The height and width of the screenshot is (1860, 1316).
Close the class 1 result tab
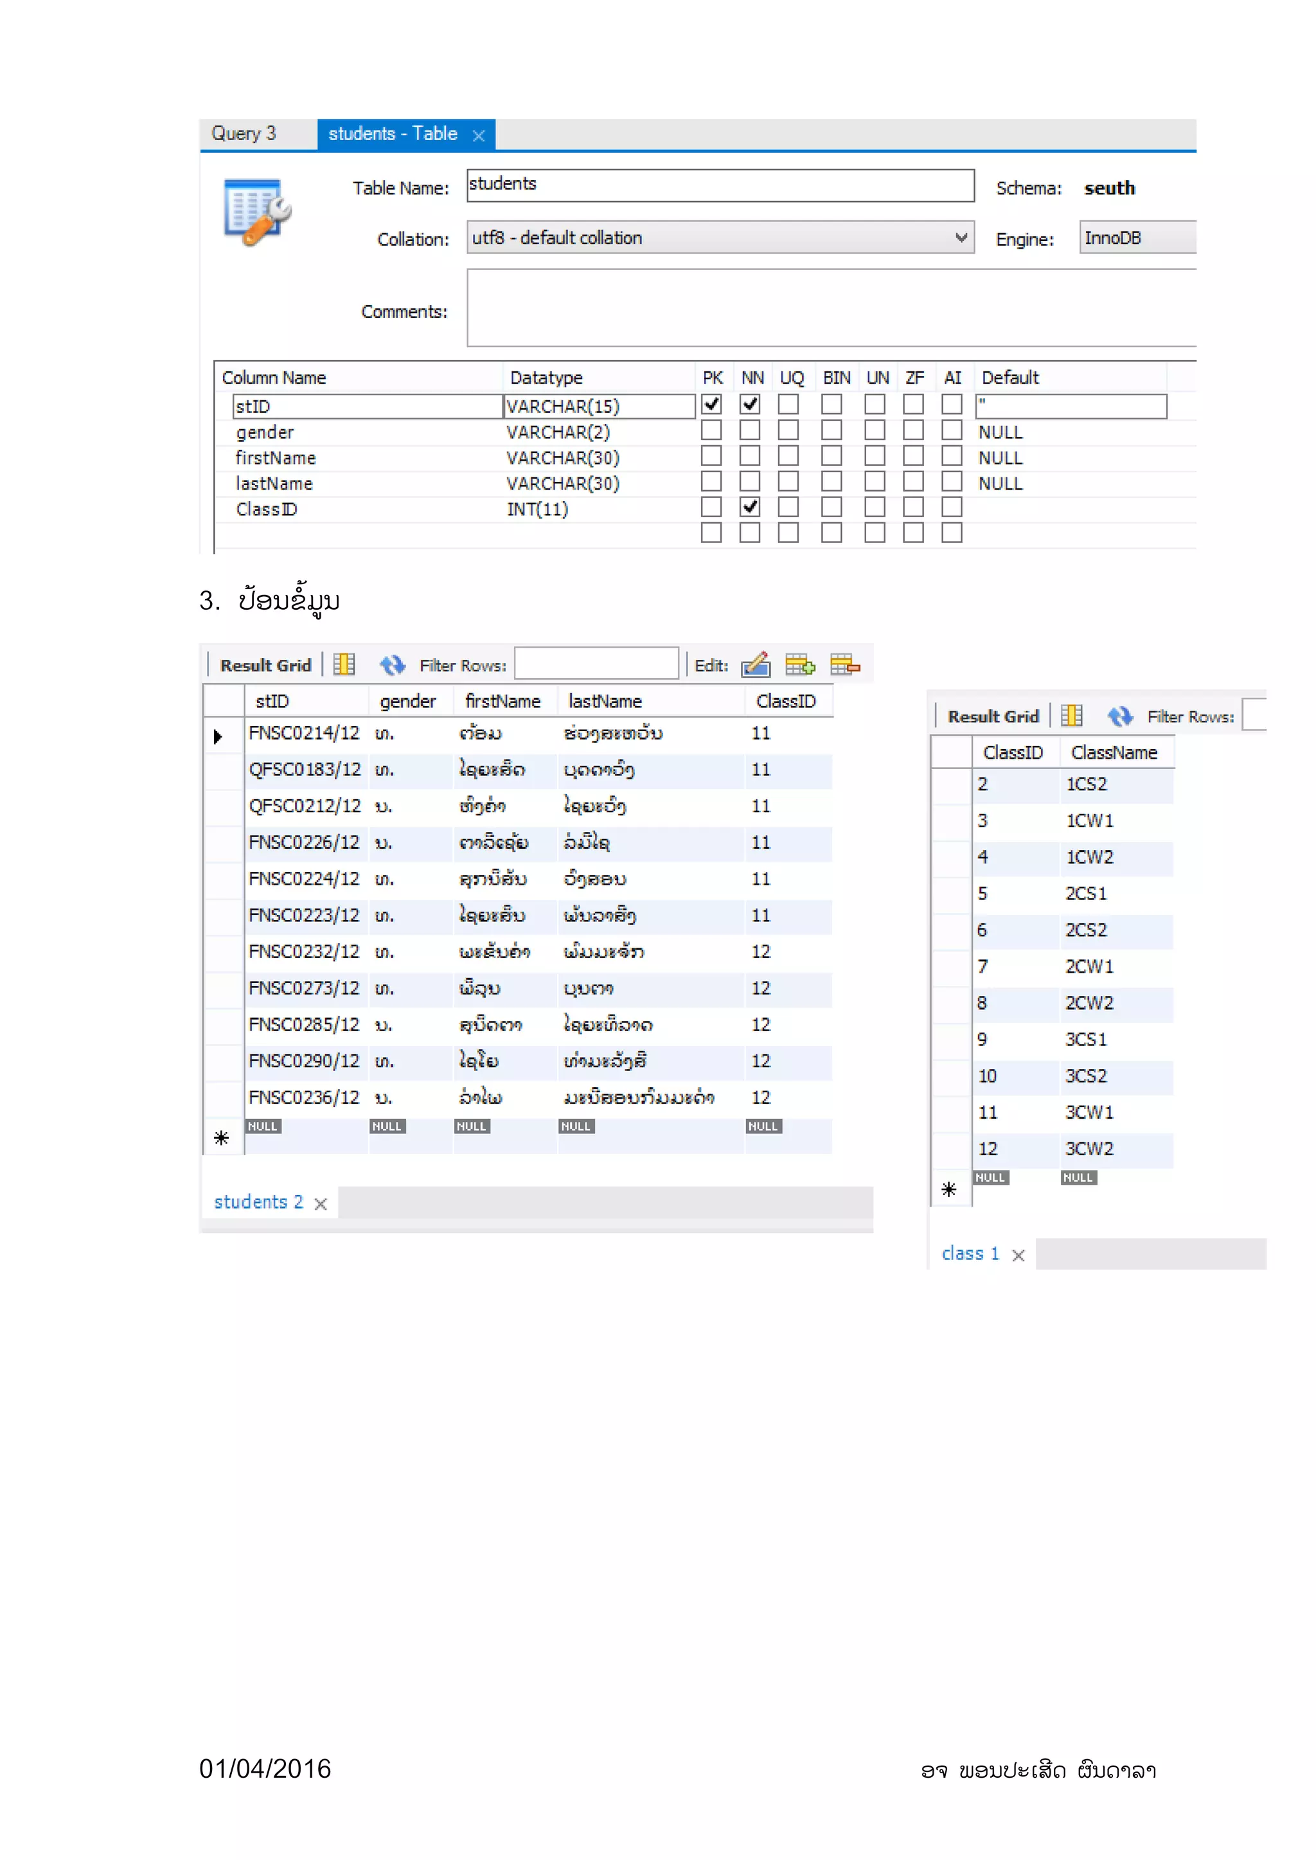point(1018,1255)
